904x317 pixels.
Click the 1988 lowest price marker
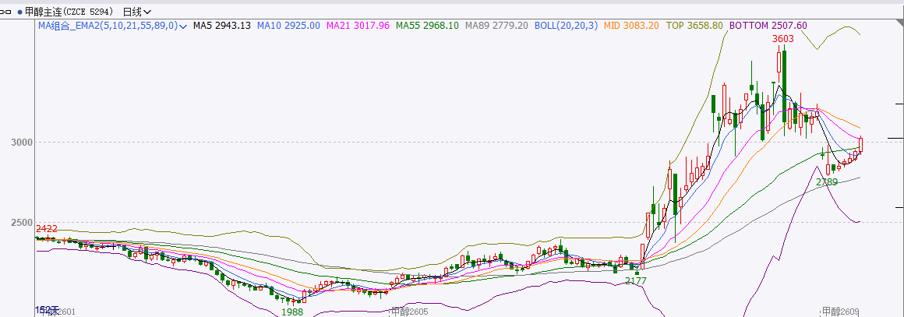(292, 312)
